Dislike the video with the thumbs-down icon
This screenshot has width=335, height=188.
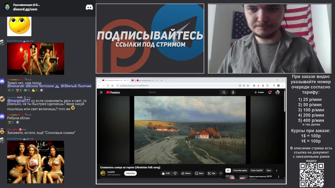pos(175,173)
